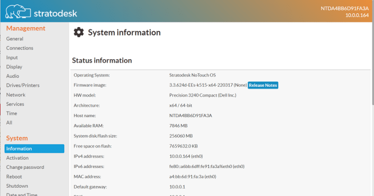374x196 pixels.
Task: Open Services in sidebar
Action: point(15,104)
